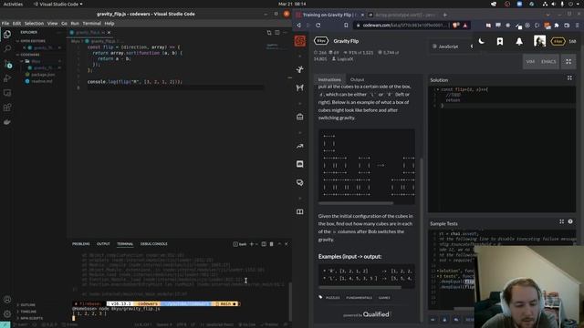
Task: Open the Brave Shields icon
Action: click(455, 26)
